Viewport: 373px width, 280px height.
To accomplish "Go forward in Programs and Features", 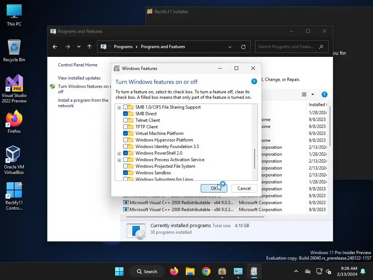I will click(x=67, y=47).
